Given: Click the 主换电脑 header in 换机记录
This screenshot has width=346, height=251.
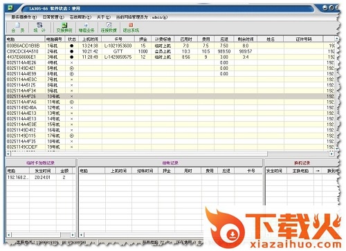Looking at the screenshot, I should [300, 171].
